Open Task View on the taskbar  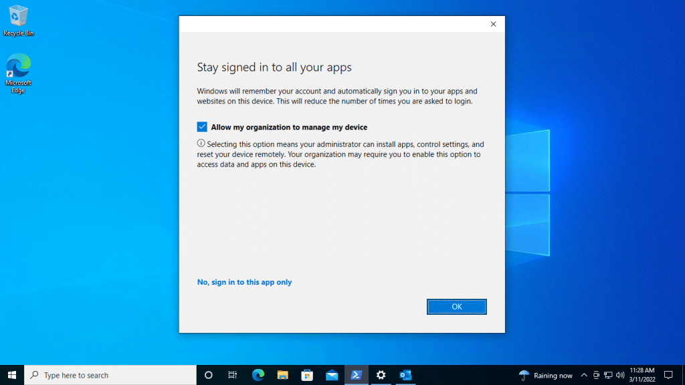click(232, 375)
